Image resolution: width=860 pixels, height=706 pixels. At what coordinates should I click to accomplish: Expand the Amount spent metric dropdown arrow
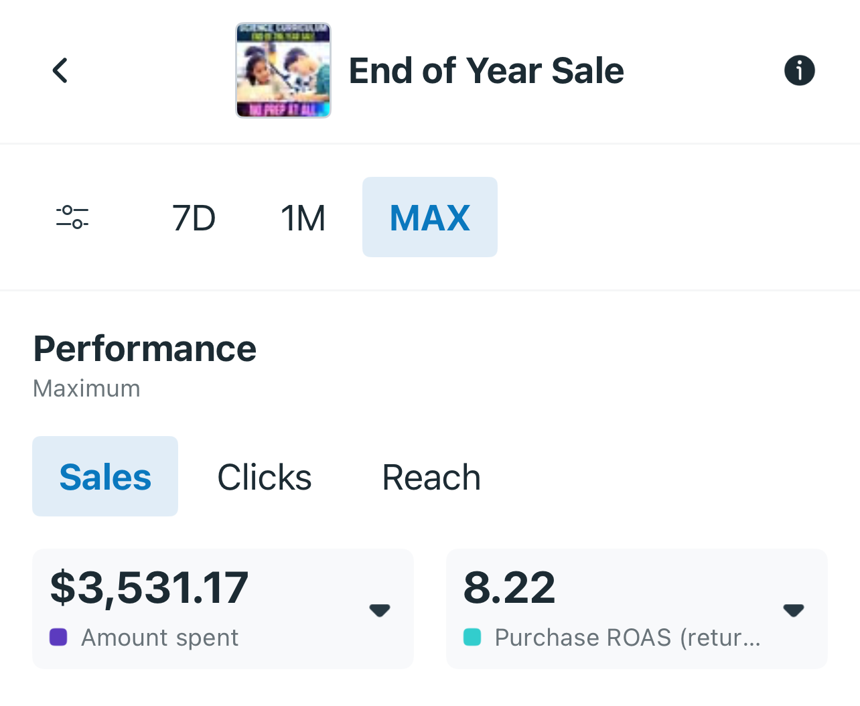(380, 610)
